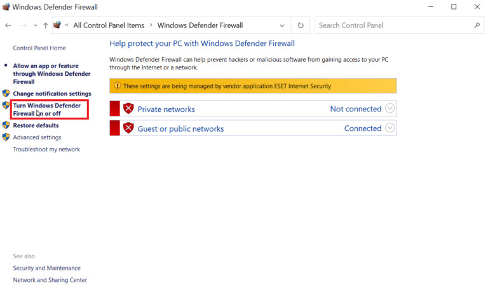Screen dimensions: 488x292
Task: Click the forward navigation arrow
Action: coord(24,25)
